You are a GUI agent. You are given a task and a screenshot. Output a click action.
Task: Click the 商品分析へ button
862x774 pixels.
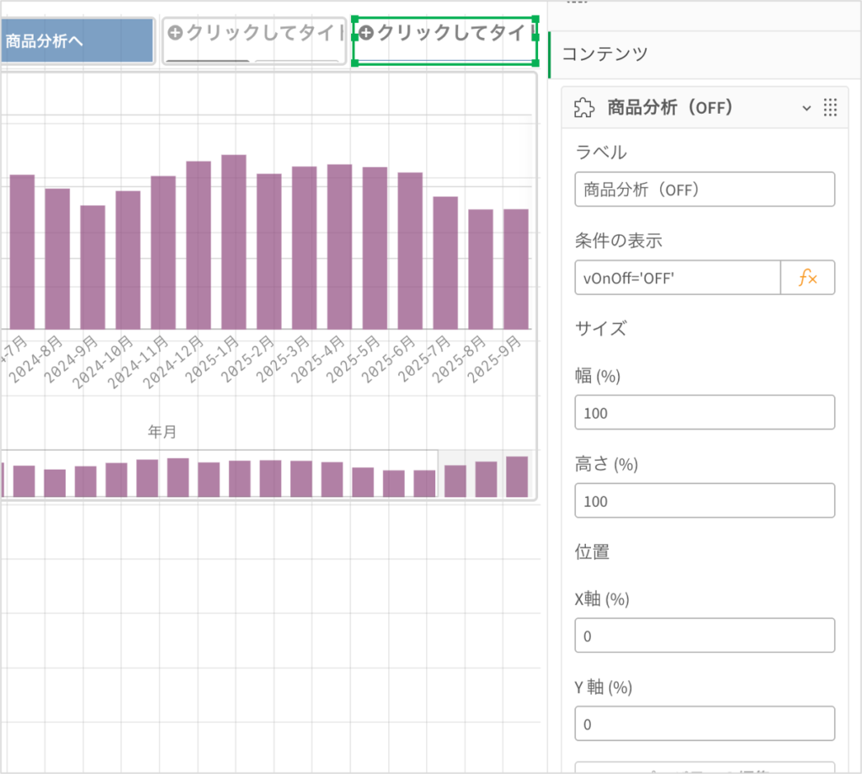click(76, 40)
